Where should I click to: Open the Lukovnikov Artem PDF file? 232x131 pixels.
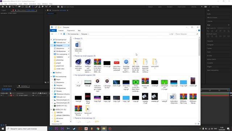coord(116,65)
